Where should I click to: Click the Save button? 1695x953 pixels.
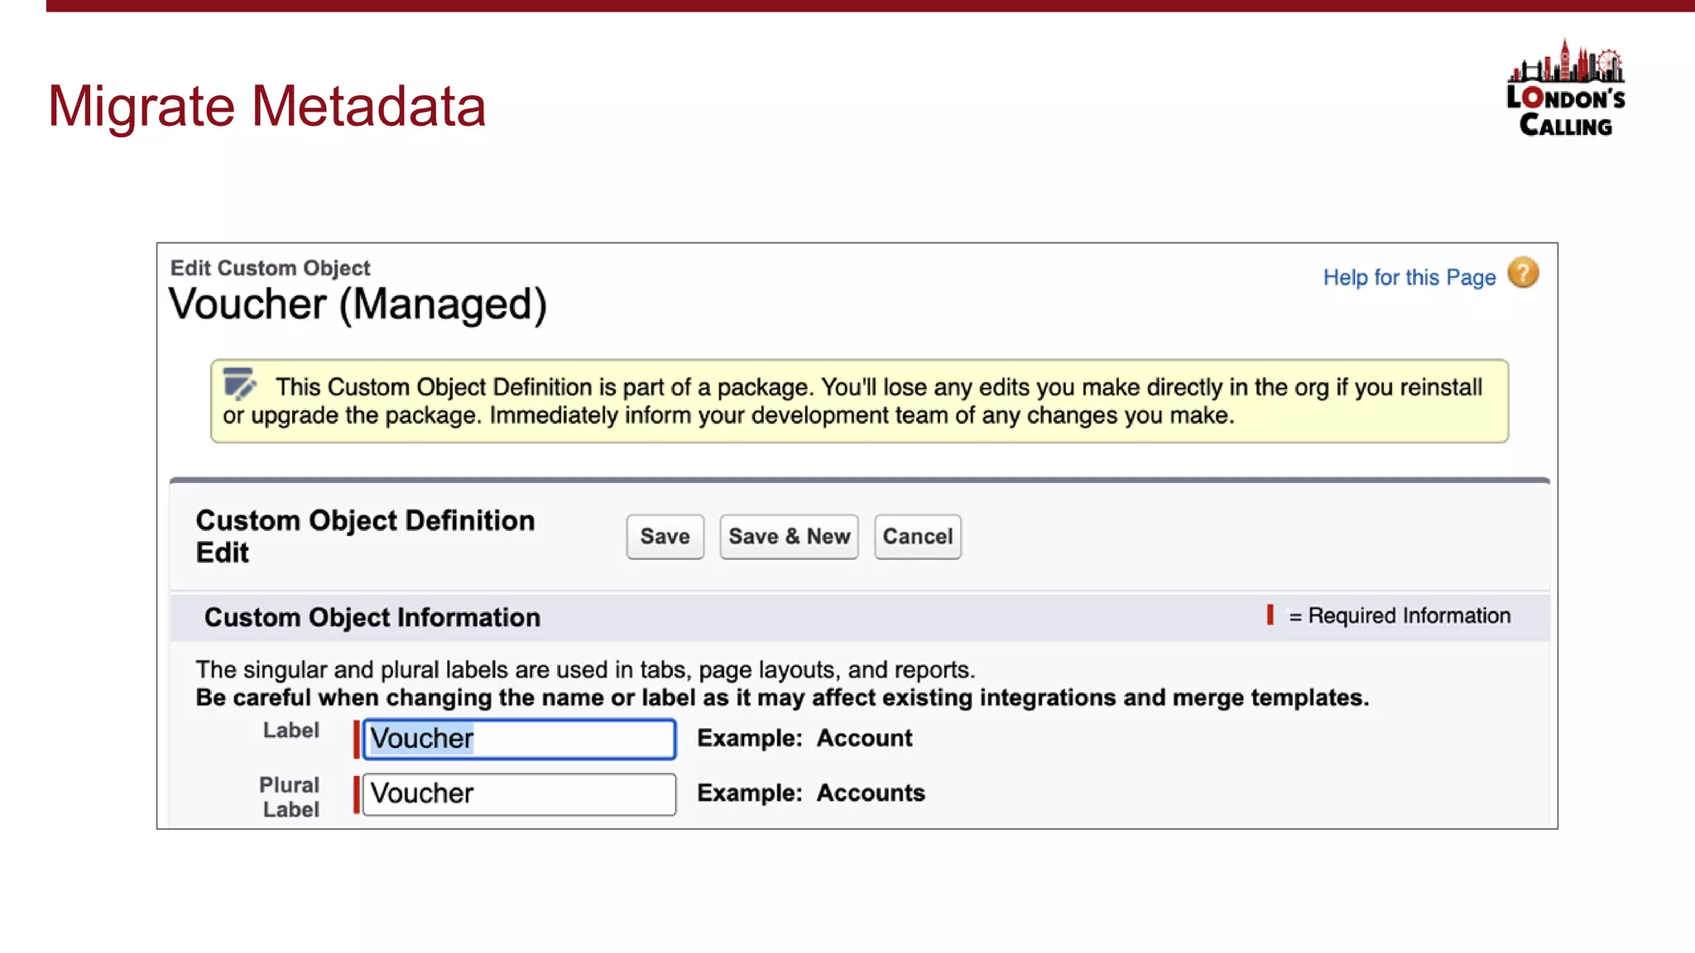665,537
